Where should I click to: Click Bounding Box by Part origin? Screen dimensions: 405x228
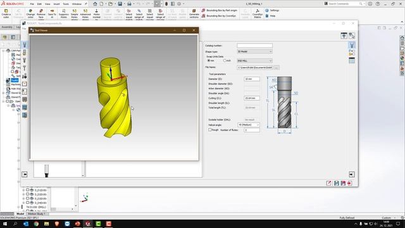tap(219, 10)
